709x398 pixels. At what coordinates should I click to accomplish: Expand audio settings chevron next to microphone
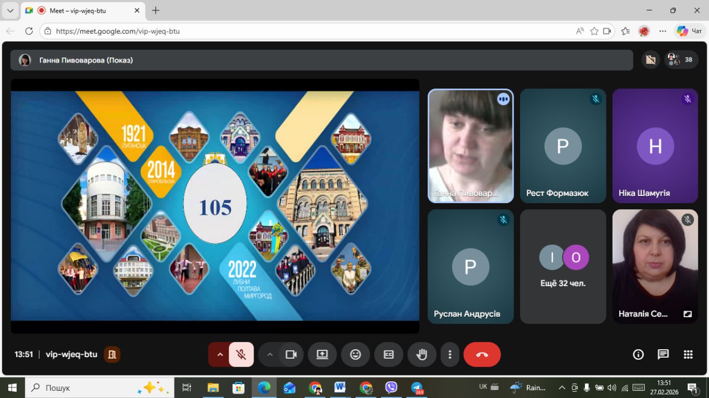[220, 355]
